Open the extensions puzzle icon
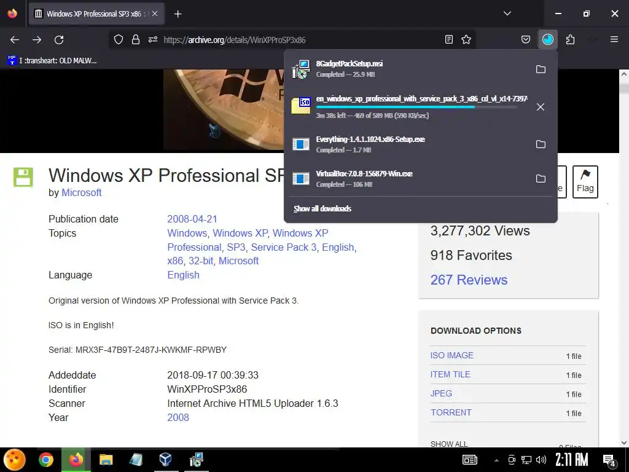 (570, 39)
